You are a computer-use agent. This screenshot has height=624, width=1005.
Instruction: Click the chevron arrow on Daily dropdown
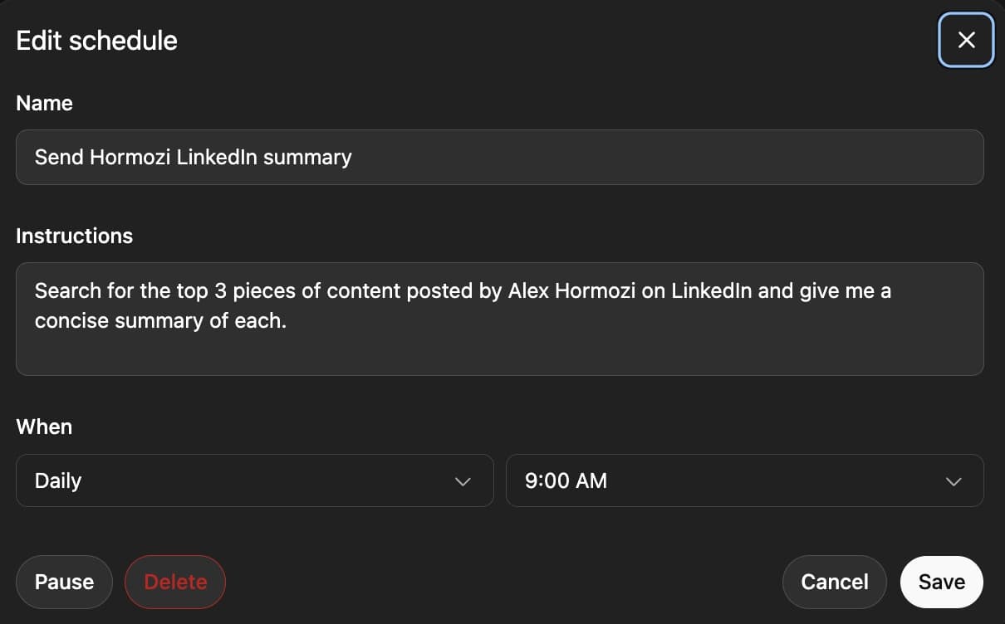click(463, 481)
